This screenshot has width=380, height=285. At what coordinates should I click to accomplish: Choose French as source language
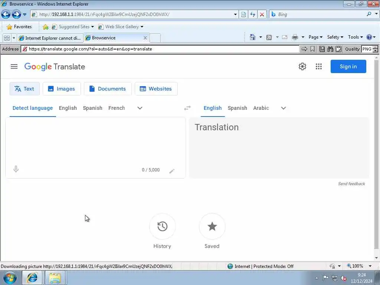(117, 108)
